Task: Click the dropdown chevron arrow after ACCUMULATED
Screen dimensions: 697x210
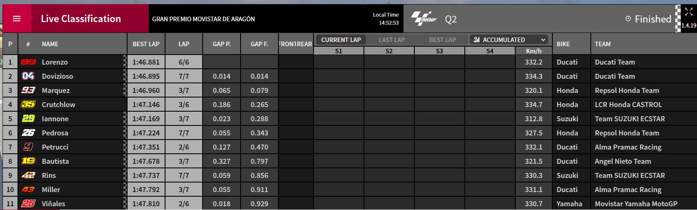Action: (x=543, y=40)
